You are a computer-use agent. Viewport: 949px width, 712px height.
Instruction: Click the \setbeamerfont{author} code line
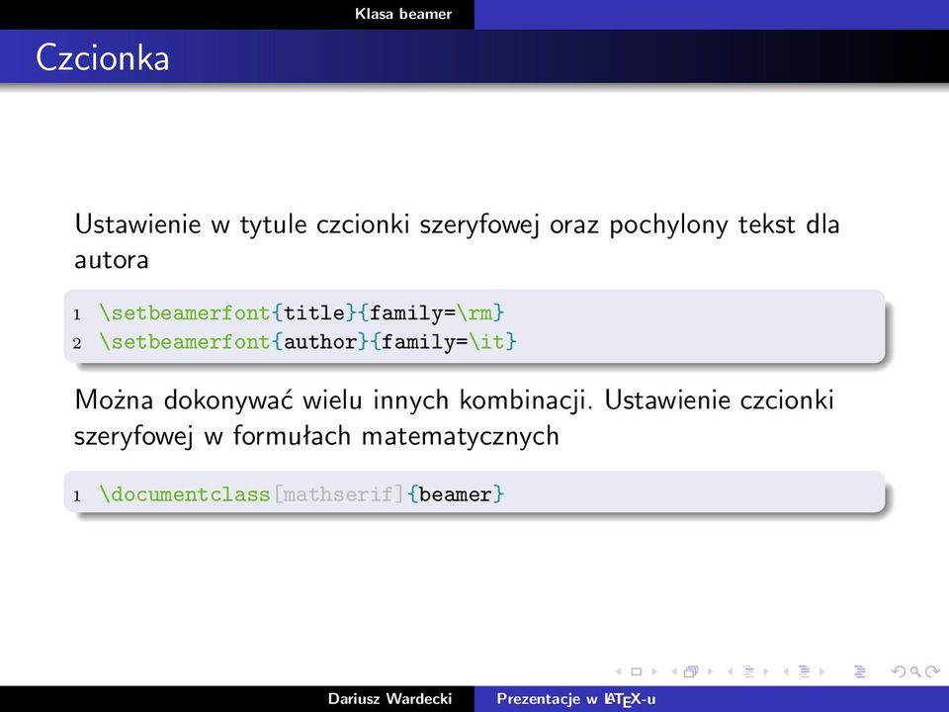[308, 342]
